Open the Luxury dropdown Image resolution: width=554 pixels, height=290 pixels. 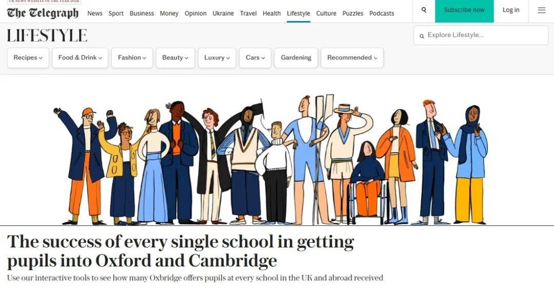click(217, 58)
